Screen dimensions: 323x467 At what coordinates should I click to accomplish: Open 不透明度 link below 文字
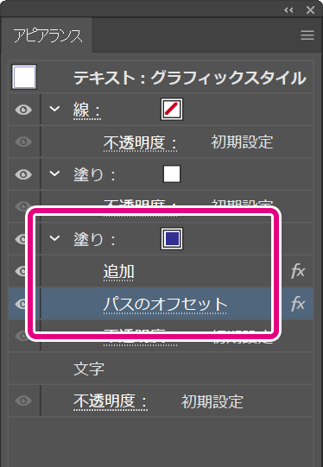[111, 402]
